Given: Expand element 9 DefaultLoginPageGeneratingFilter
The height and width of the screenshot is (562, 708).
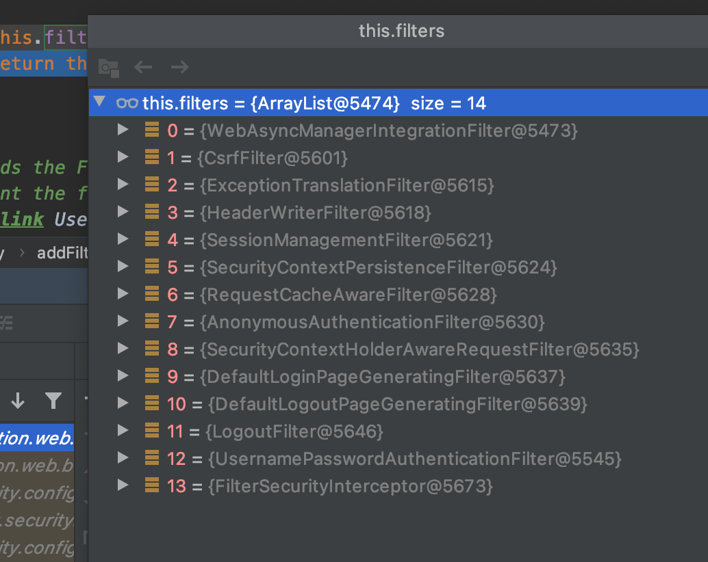Looking at the screenshot, I should pyautogui.click(x=123, y=376).
